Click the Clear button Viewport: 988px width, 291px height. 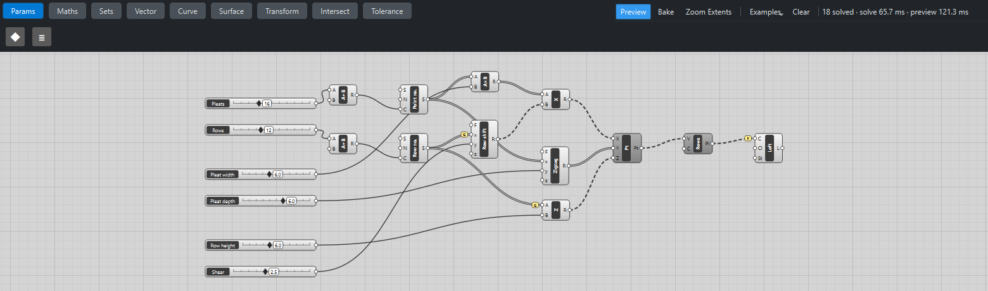pyautogui.click(x=801, y=11)
